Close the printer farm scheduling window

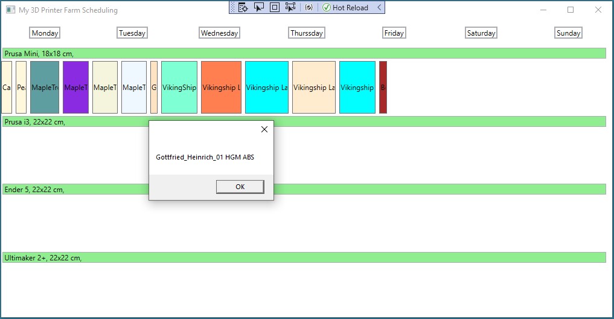point(598,10)
